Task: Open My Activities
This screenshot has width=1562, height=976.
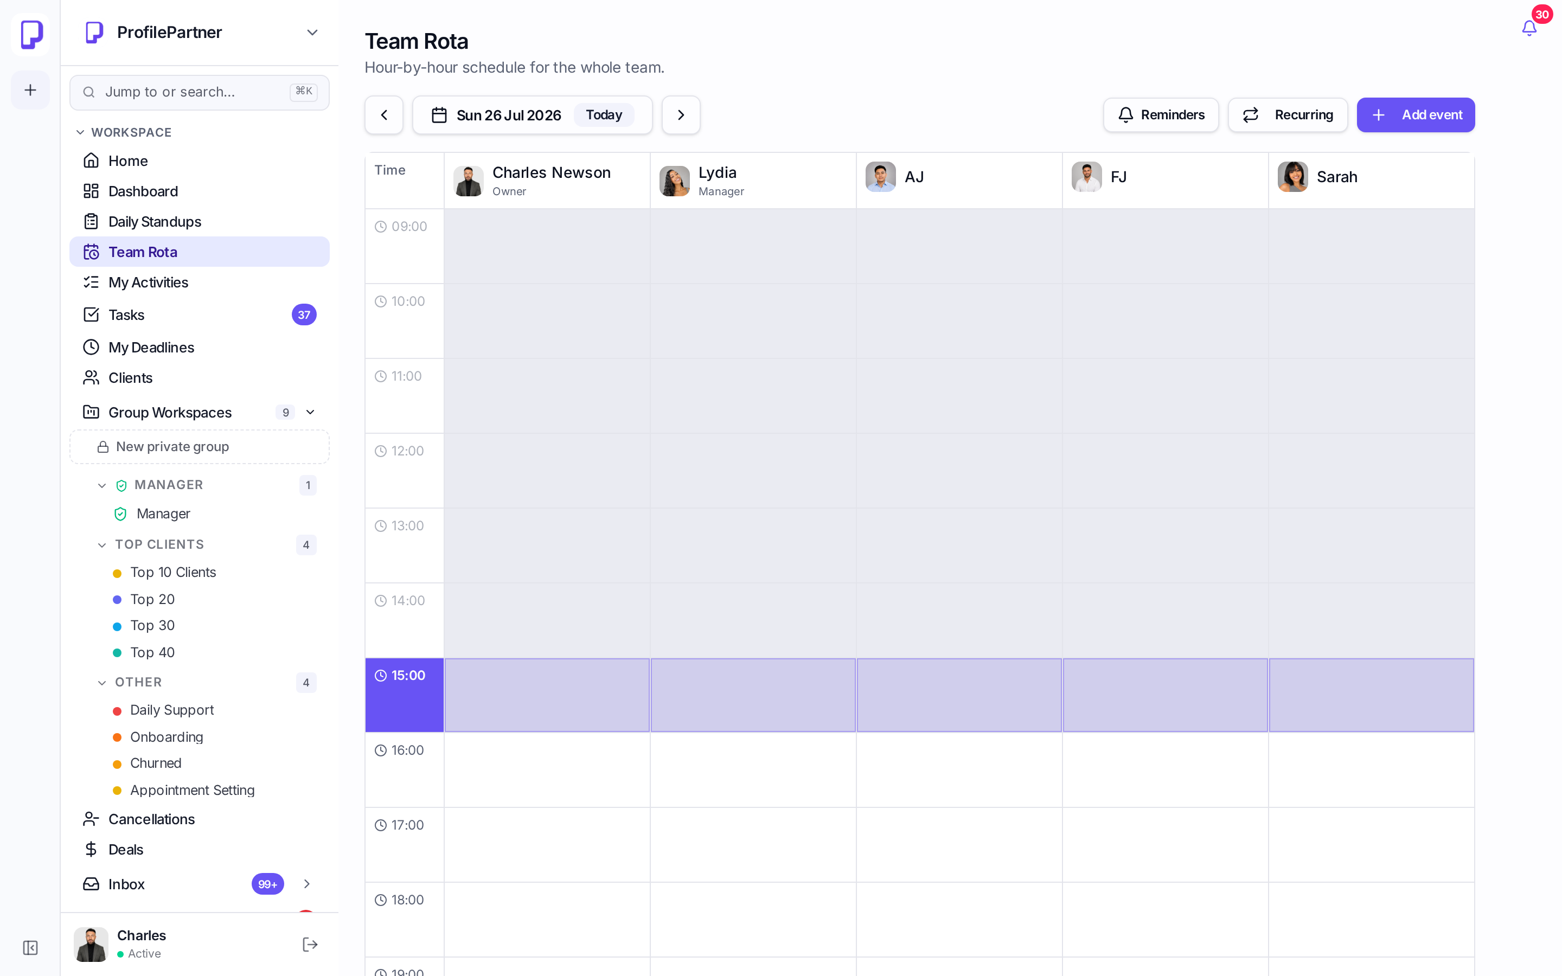Action: (x=200, y=282)
